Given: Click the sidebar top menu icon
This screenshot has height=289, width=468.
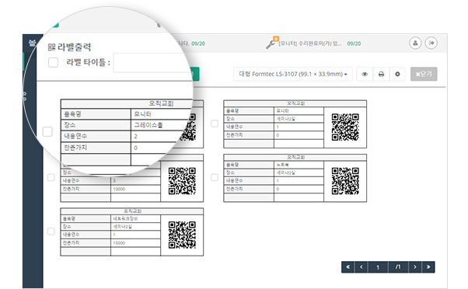Looking at the screenshot, I should tap(32, 44).
